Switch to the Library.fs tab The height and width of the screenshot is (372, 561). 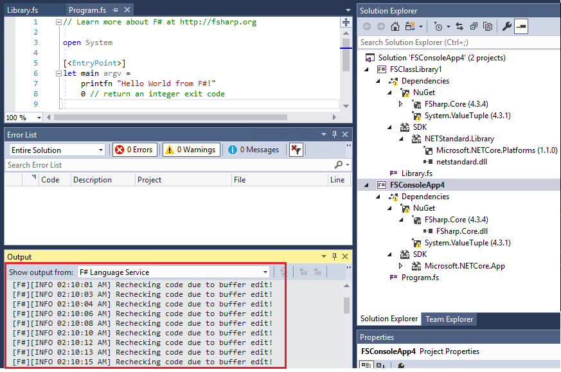(22, 10)
